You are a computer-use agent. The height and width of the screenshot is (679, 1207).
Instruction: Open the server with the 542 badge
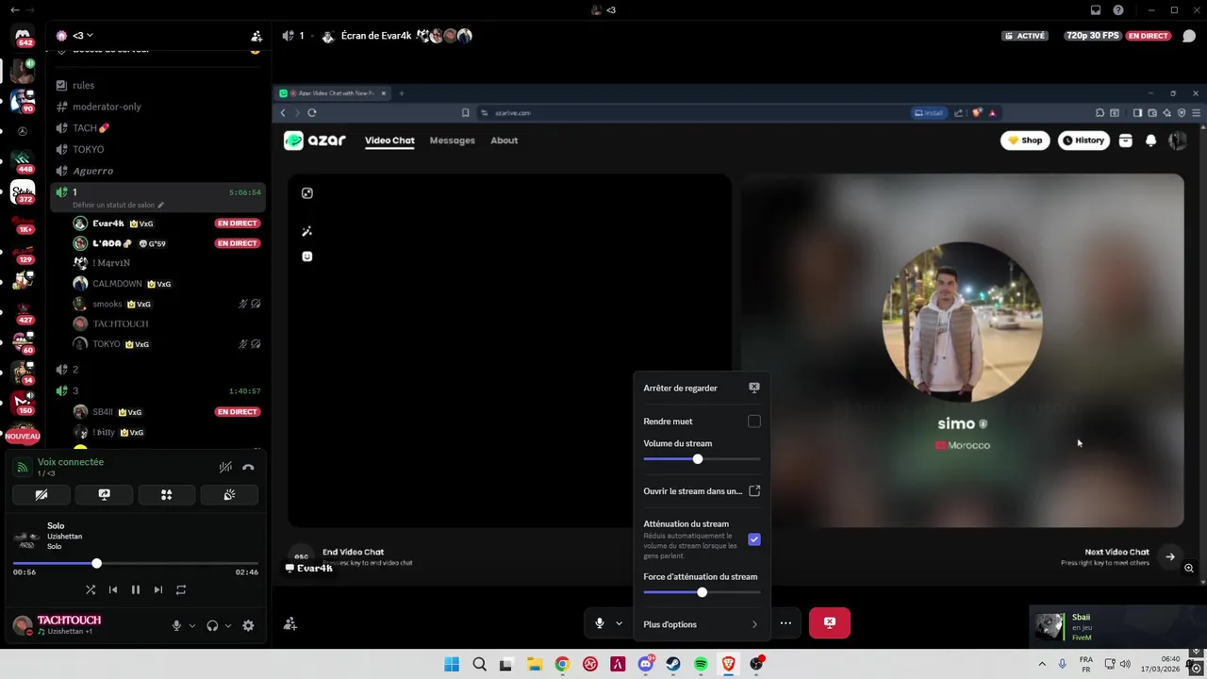(23, 36)
